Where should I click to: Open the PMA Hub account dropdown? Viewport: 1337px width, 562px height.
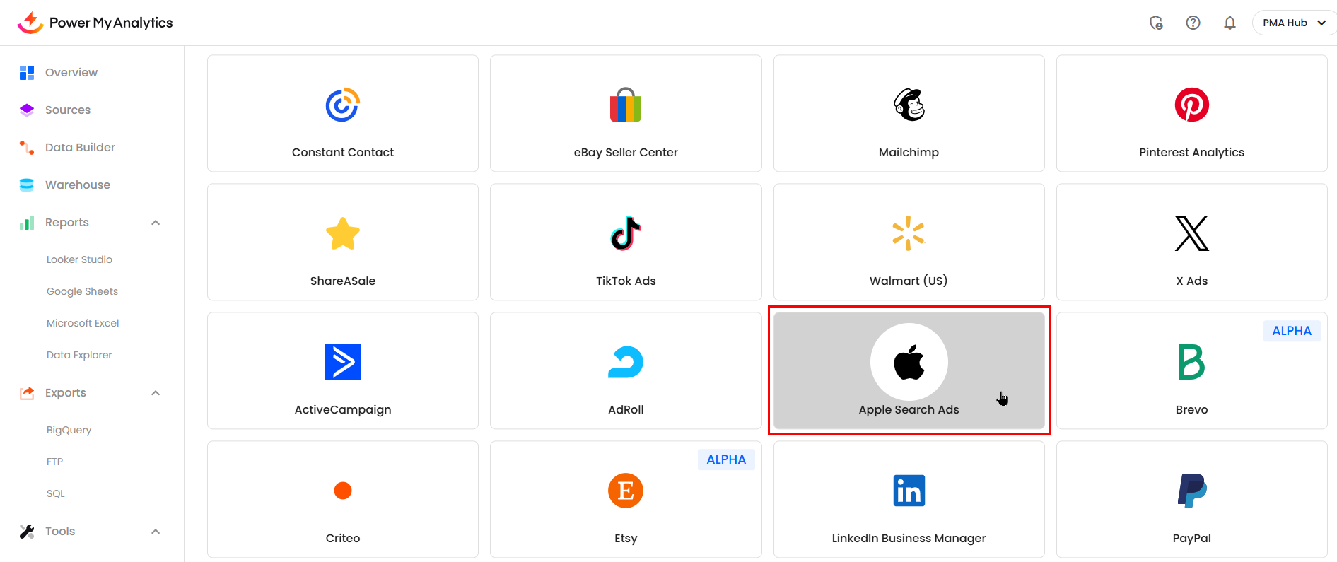coord(1294,23)
